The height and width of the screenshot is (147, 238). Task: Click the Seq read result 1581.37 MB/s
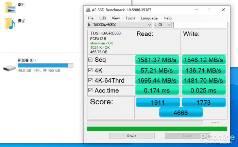pyautogui.click(x=157, y=60)
